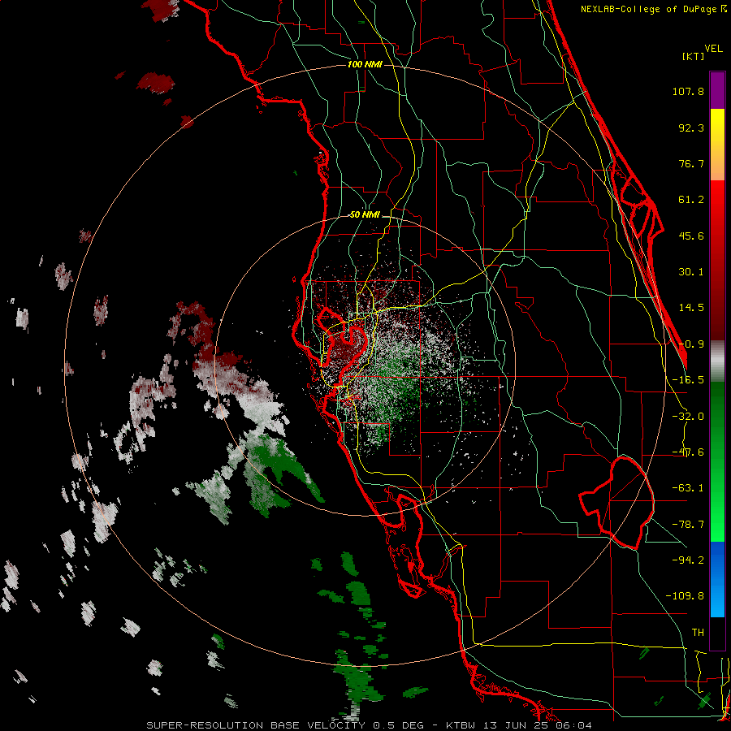Click the 45.6 velocity scale value

click(691, 236)
